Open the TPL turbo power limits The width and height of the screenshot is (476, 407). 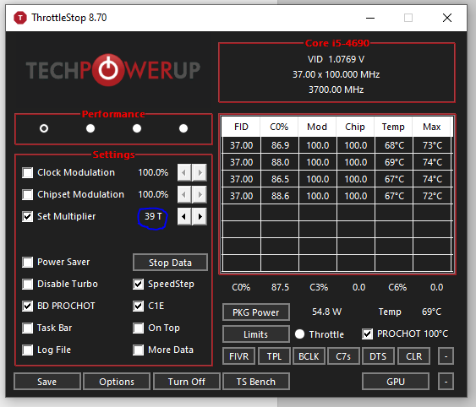point(274,356)
